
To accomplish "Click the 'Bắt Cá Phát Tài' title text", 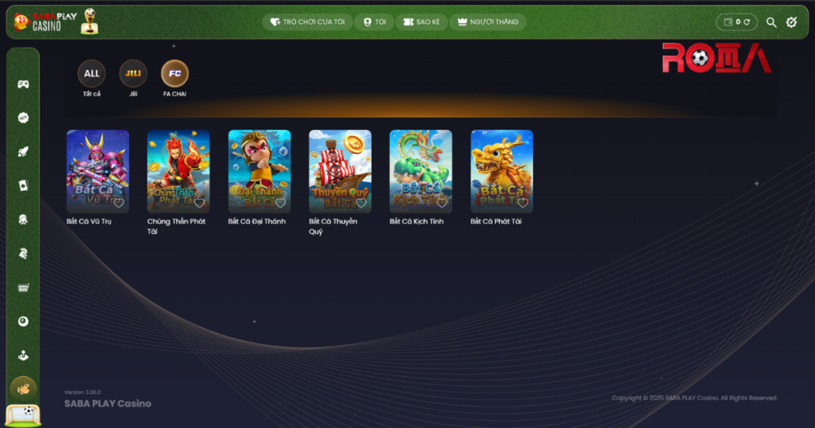I will 496,221.
